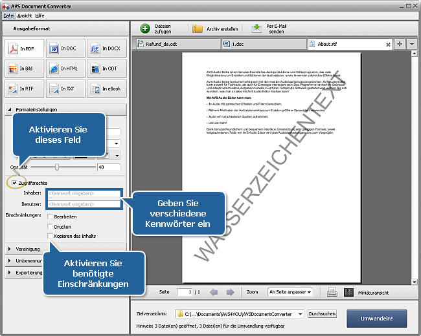
Task: Choose the In HTML output format
Action: coord(65,68)
